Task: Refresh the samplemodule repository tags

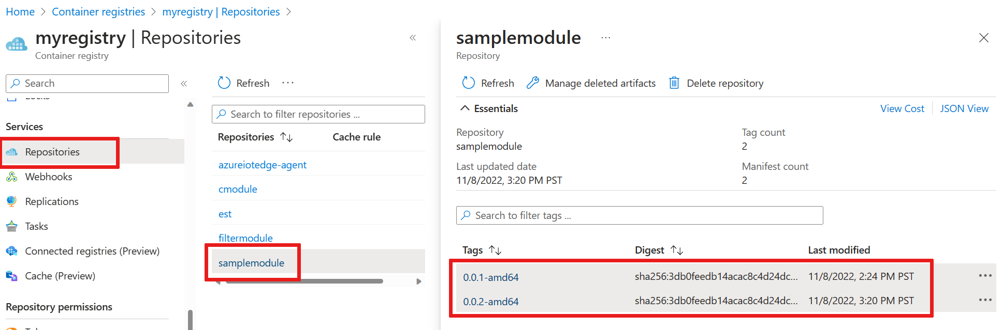Action: click(x=488, y=83)
